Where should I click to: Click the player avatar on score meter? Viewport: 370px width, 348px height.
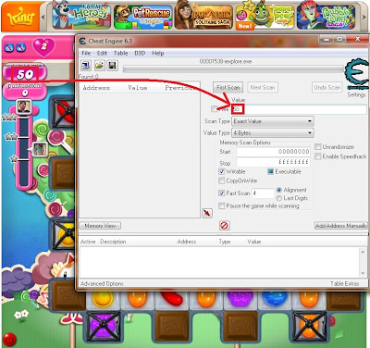tap(24, 106)
